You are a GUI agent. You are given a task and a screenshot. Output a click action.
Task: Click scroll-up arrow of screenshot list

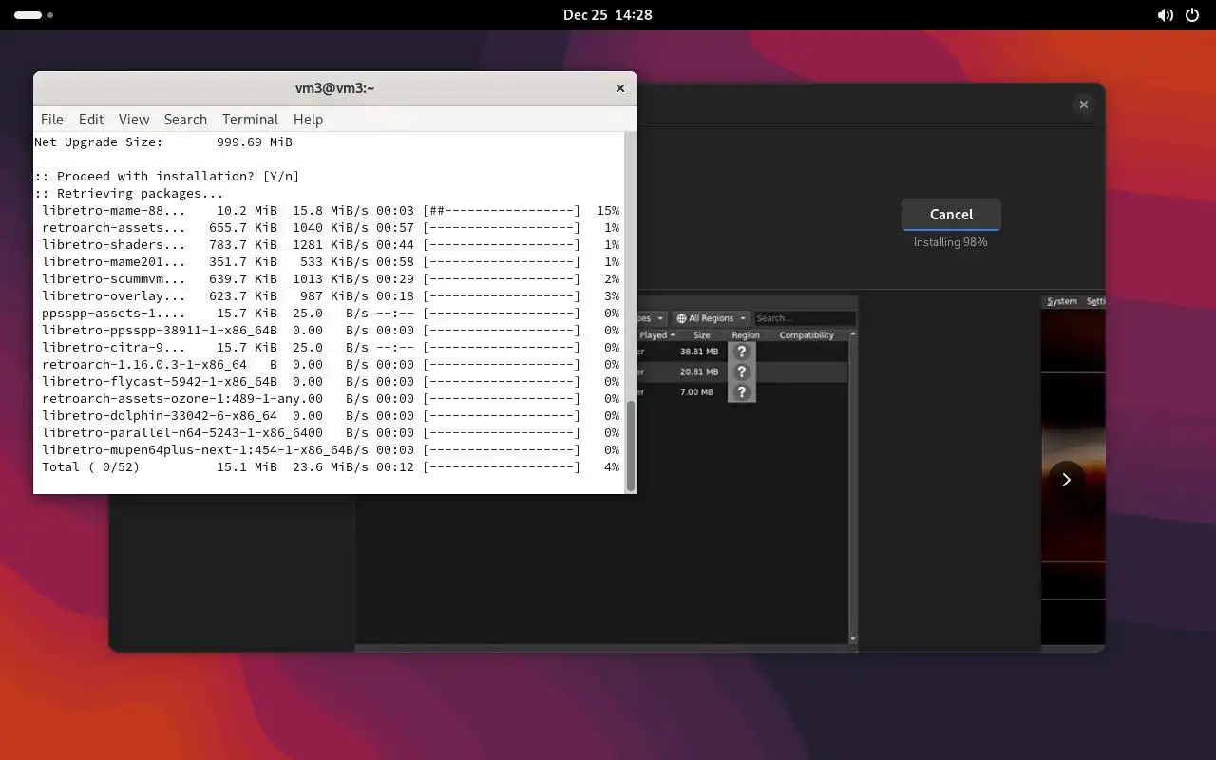click(852, 334)
